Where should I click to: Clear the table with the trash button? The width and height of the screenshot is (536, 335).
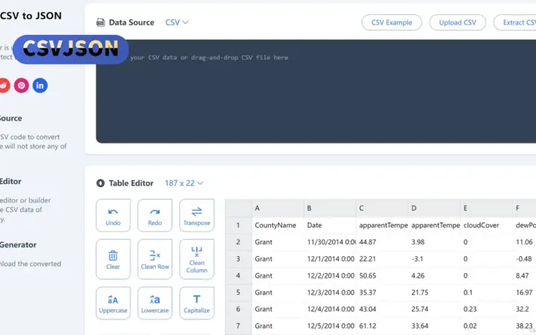113,259
